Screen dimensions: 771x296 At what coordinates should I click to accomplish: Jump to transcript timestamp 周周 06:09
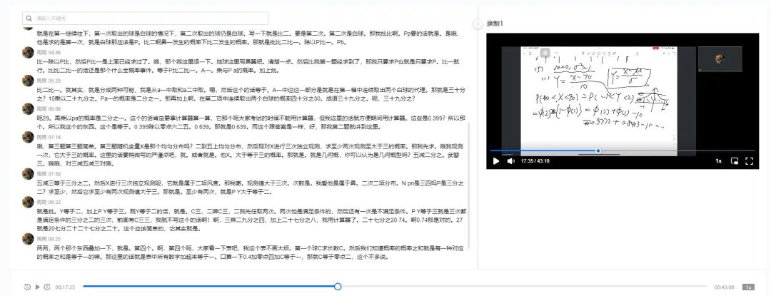(x=49, y=109)
